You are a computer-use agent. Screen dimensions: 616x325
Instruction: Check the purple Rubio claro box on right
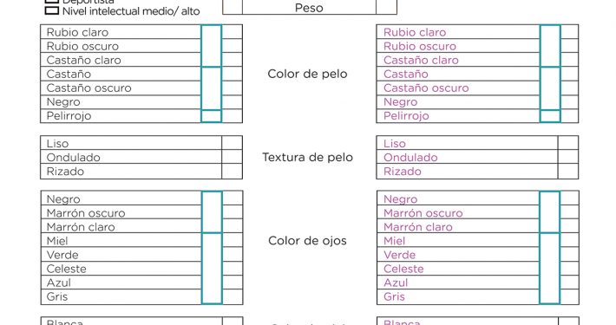pyautogui.click(x=569, y=32)
